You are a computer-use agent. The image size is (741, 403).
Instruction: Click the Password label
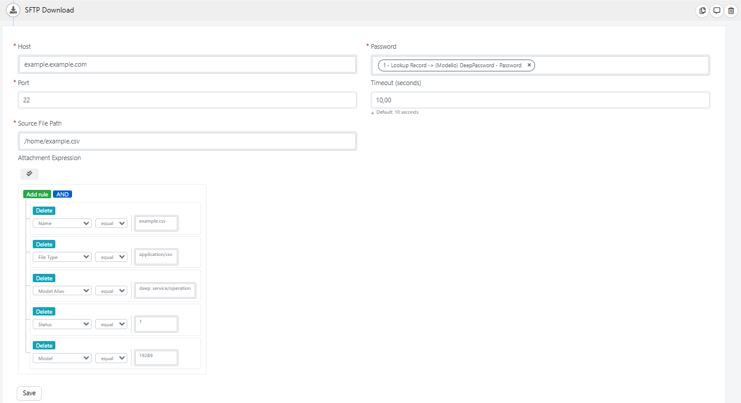pyautogui.click(x=383, y=46)
